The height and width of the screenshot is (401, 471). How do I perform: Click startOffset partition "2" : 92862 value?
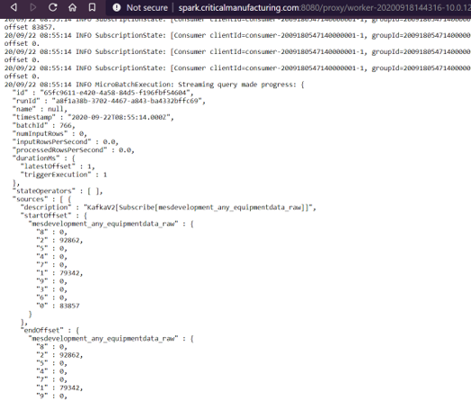71,240
